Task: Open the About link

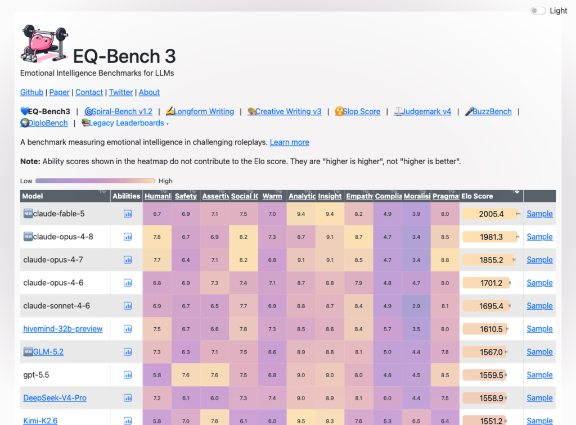Action: (x=149, y=93)
